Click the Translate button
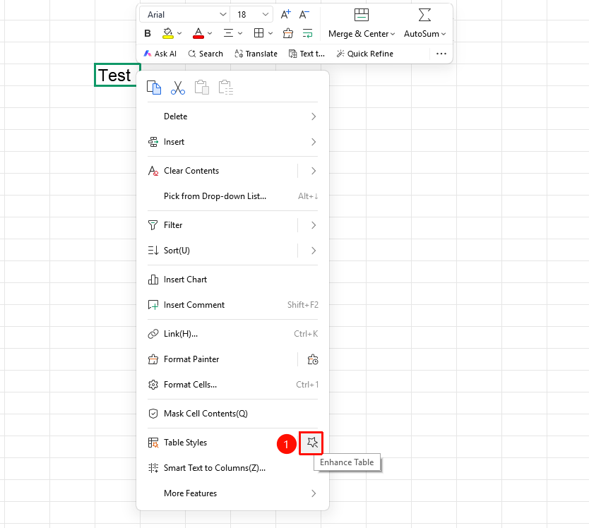The image size is (589, 528). pyautogui.click(x=256, y=54)
